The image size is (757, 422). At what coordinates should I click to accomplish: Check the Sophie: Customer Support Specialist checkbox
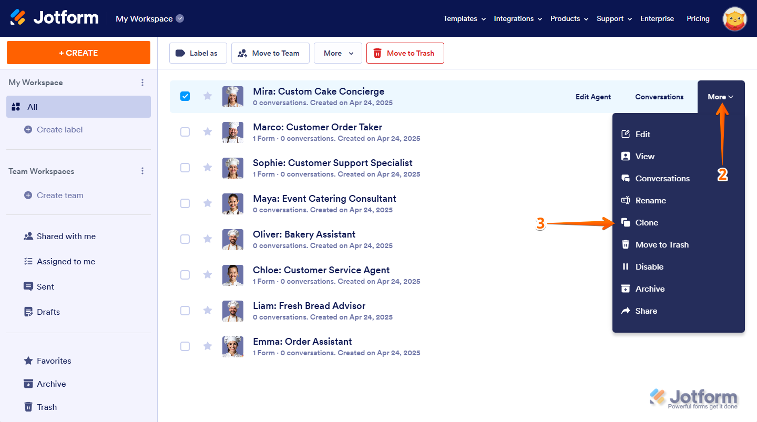pos(185,168)
